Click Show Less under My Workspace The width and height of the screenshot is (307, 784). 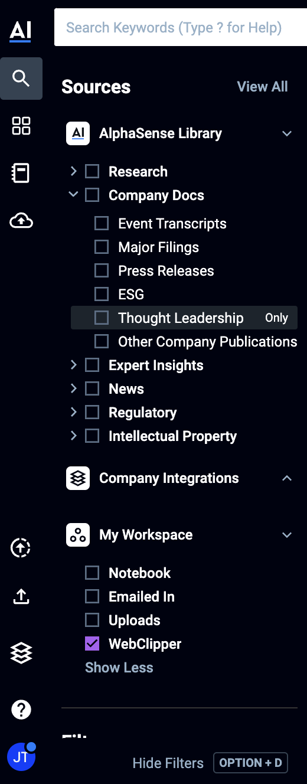click(x=119, y=668)
